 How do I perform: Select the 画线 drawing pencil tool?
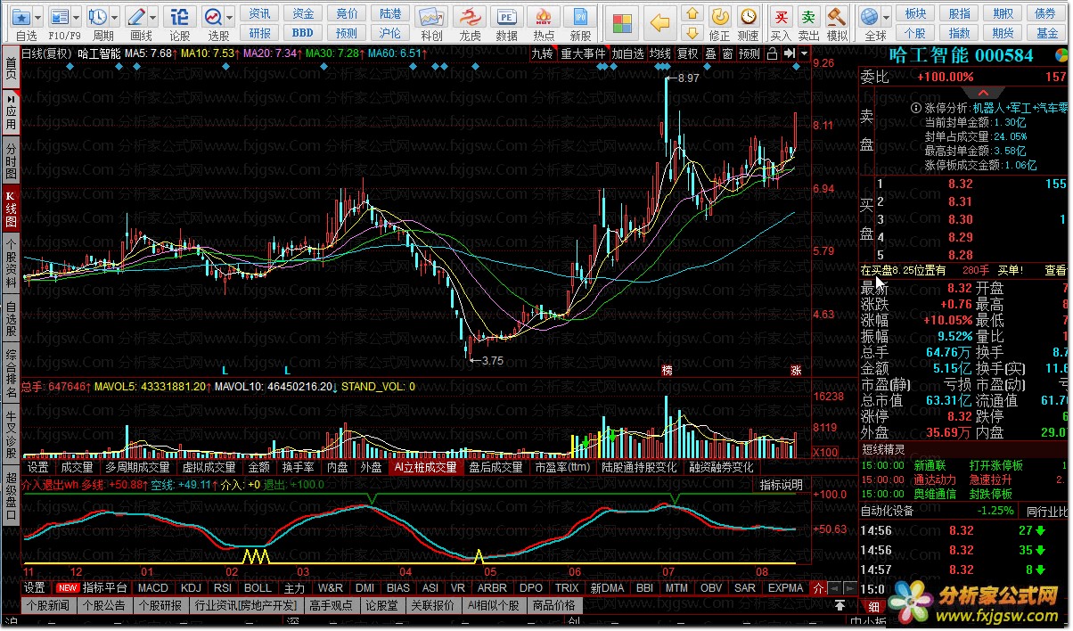point(136,16)
